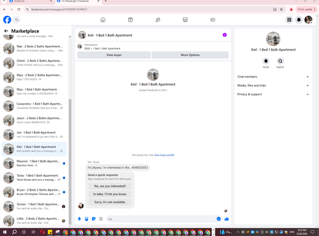Image resolution: width=319 pixels, height=236 pixels.
Task: Click the browser address bar
Action: click(149, 10)
